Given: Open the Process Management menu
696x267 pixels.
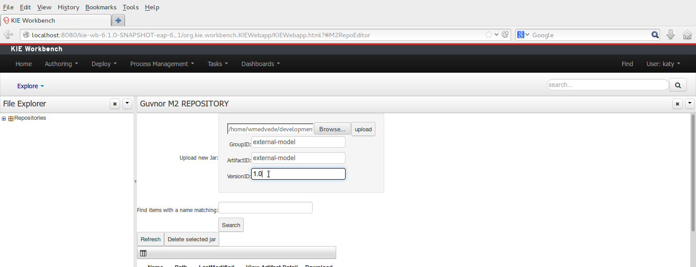Looking at the screenshot, I should coord(162,64).
